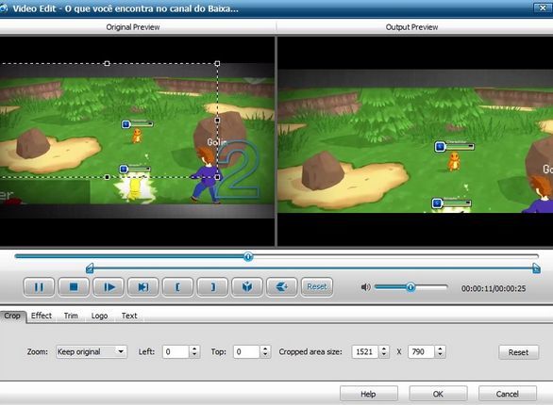
Task: Click the blue cube split icon button
Action: [x=247, y=287]
